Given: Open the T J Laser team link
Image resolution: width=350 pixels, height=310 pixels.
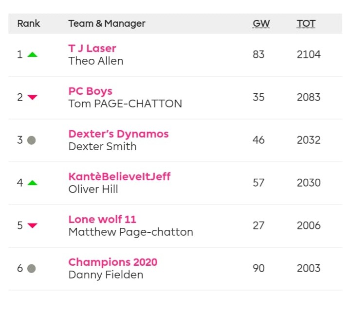Looking at the screenshot, I should click(x=92, y=48).
